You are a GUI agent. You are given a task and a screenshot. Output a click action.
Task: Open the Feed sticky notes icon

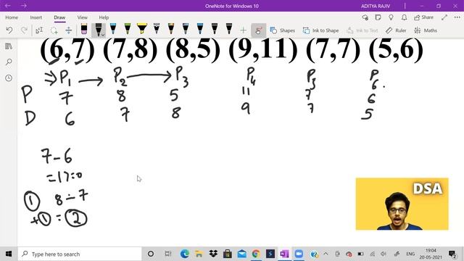pyautogui.click(x=378, y=17)
